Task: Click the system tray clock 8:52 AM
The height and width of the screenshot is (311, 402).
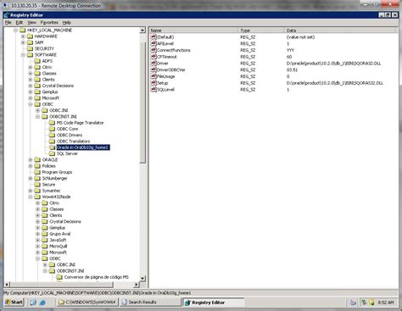Action: [x=386, y=303]
